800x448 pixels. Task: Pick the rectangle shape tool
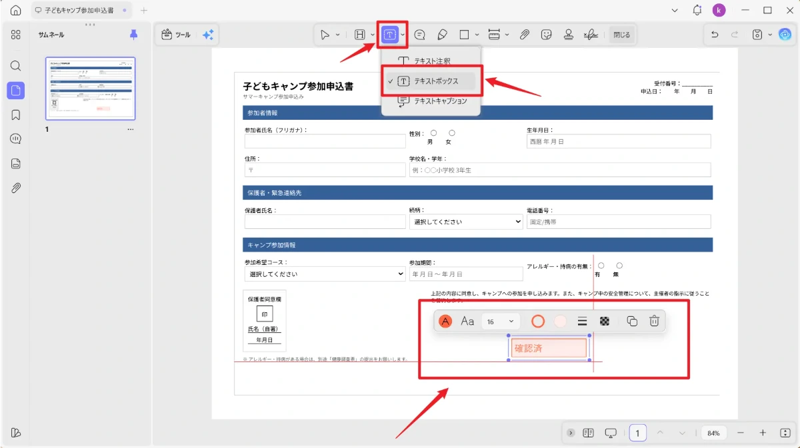pyautogui.click(x=465, y=35)
